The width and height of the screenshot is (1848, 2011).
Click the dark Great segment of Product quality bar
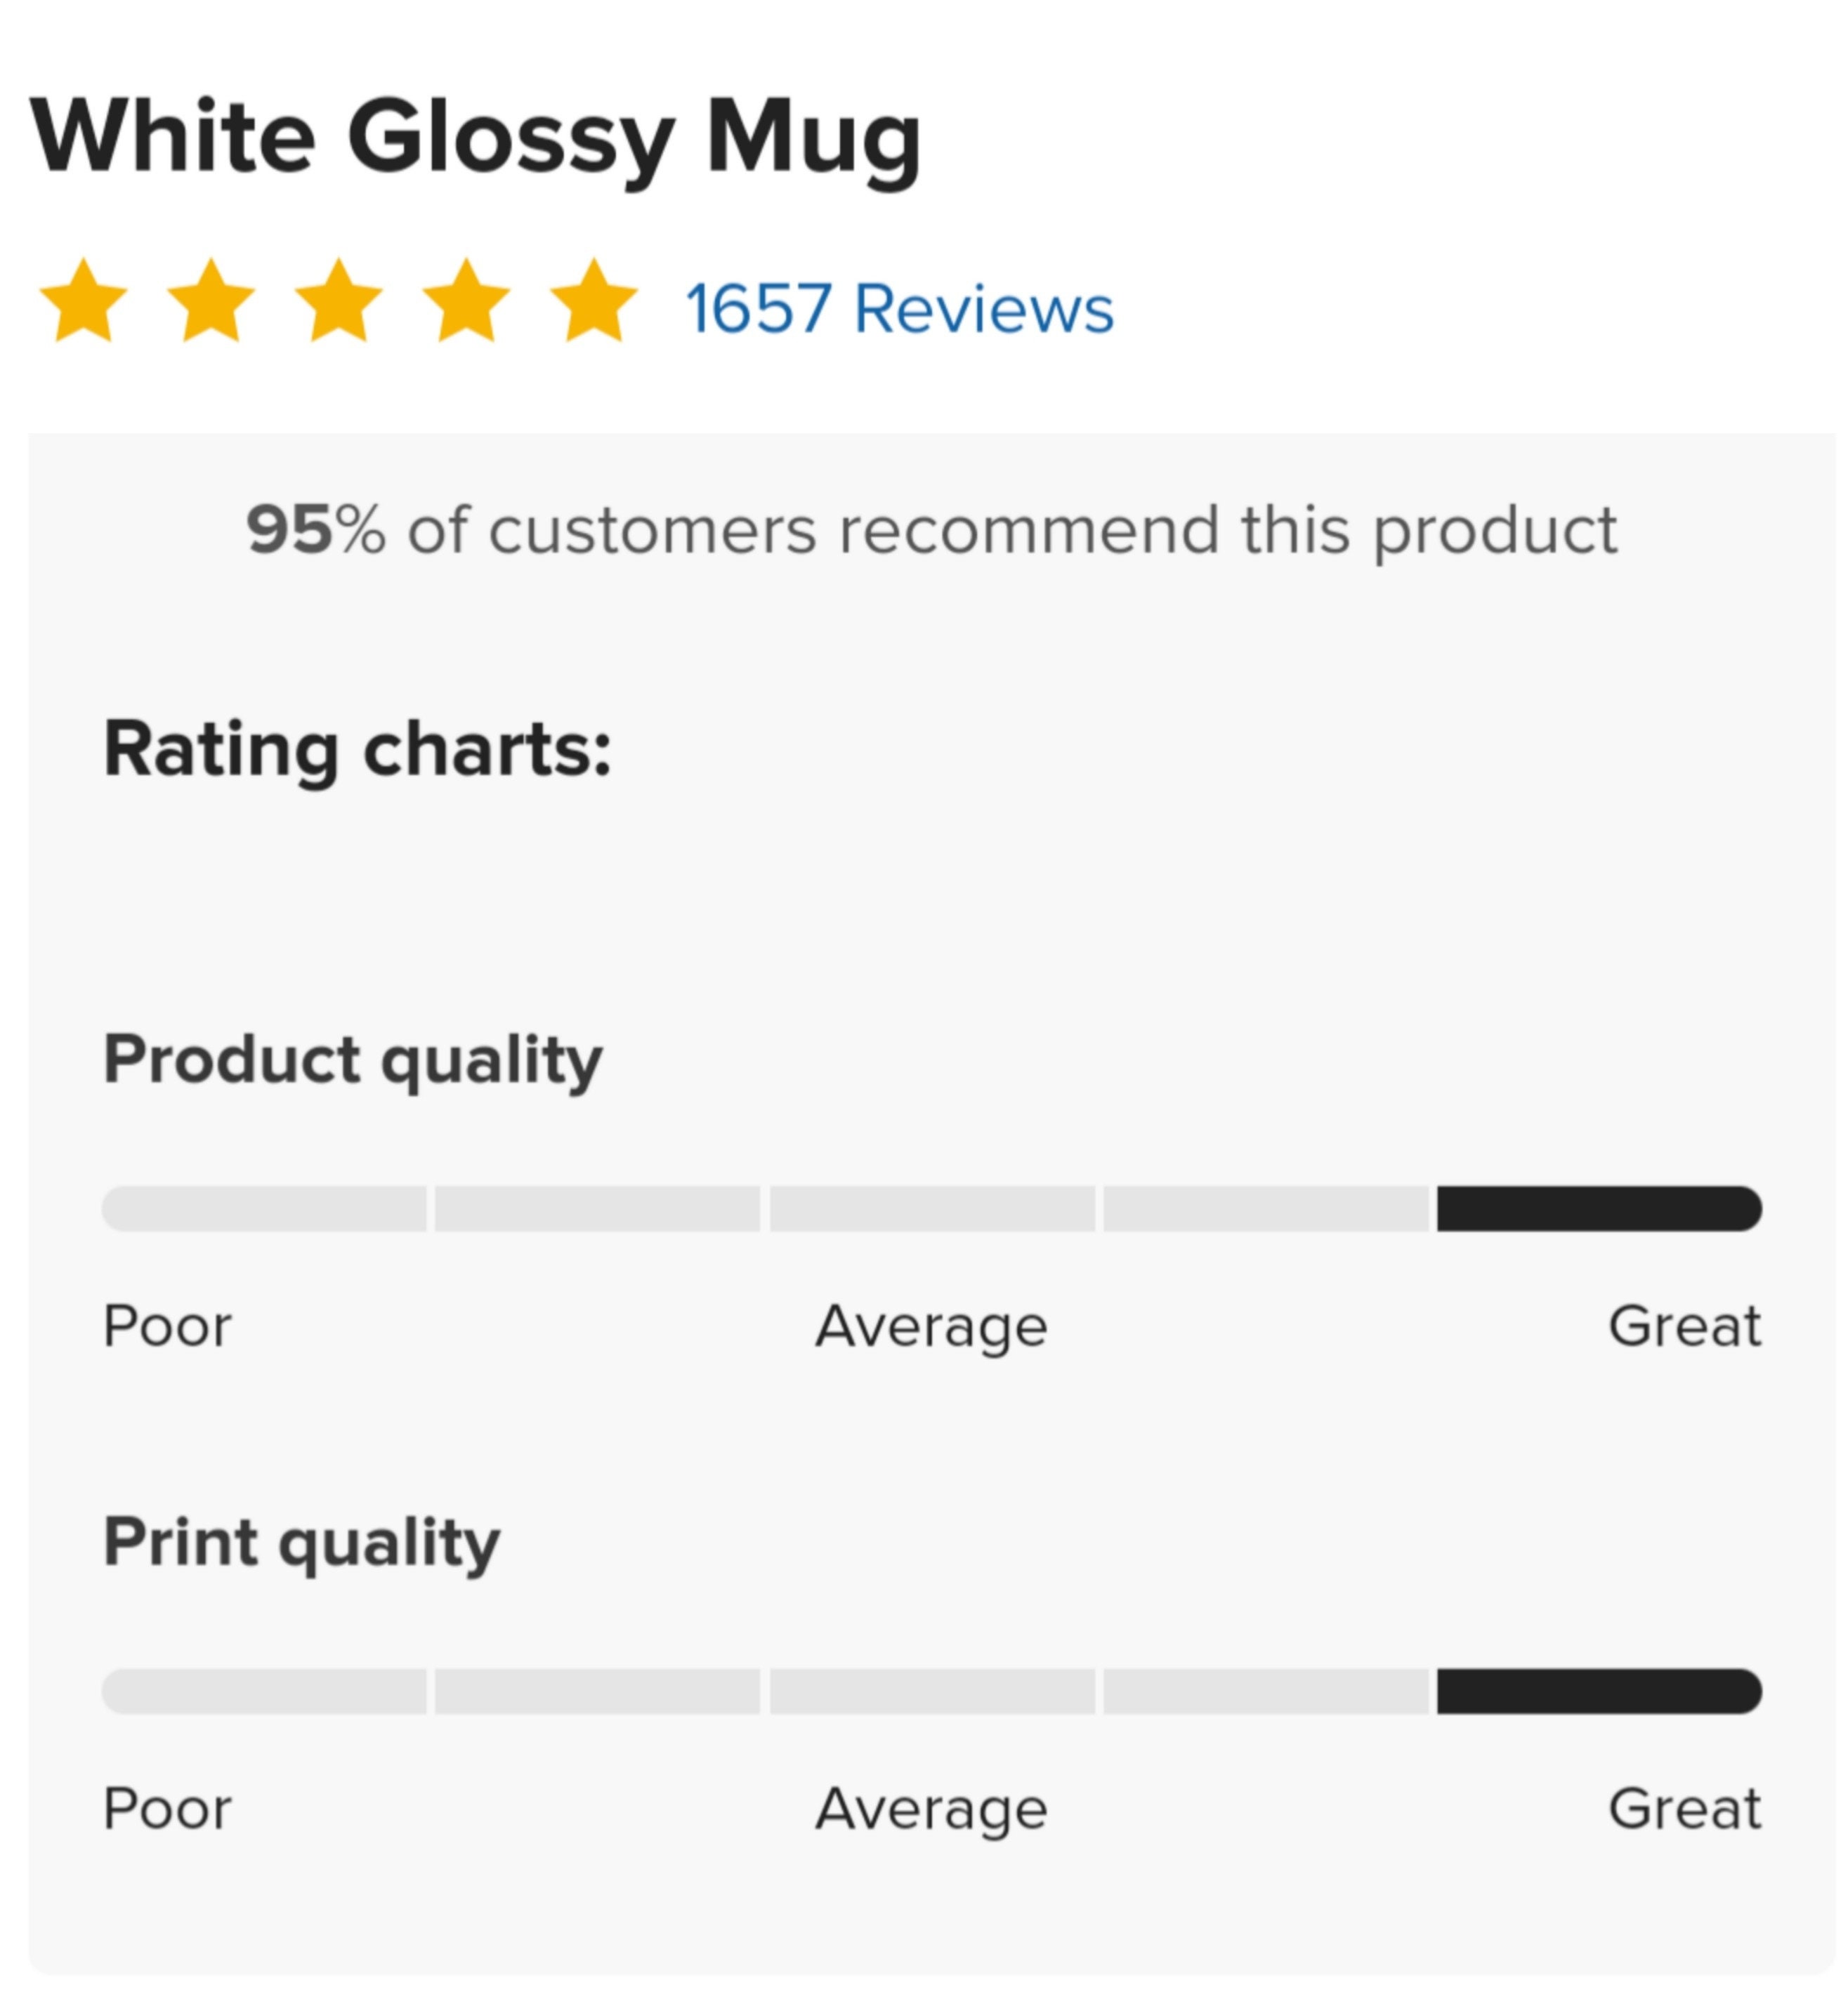pyautogui.click(x=1599, y=1208)
